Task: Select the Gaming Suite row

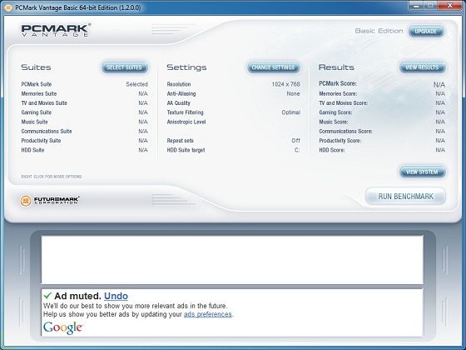Action: pos(84,112)
